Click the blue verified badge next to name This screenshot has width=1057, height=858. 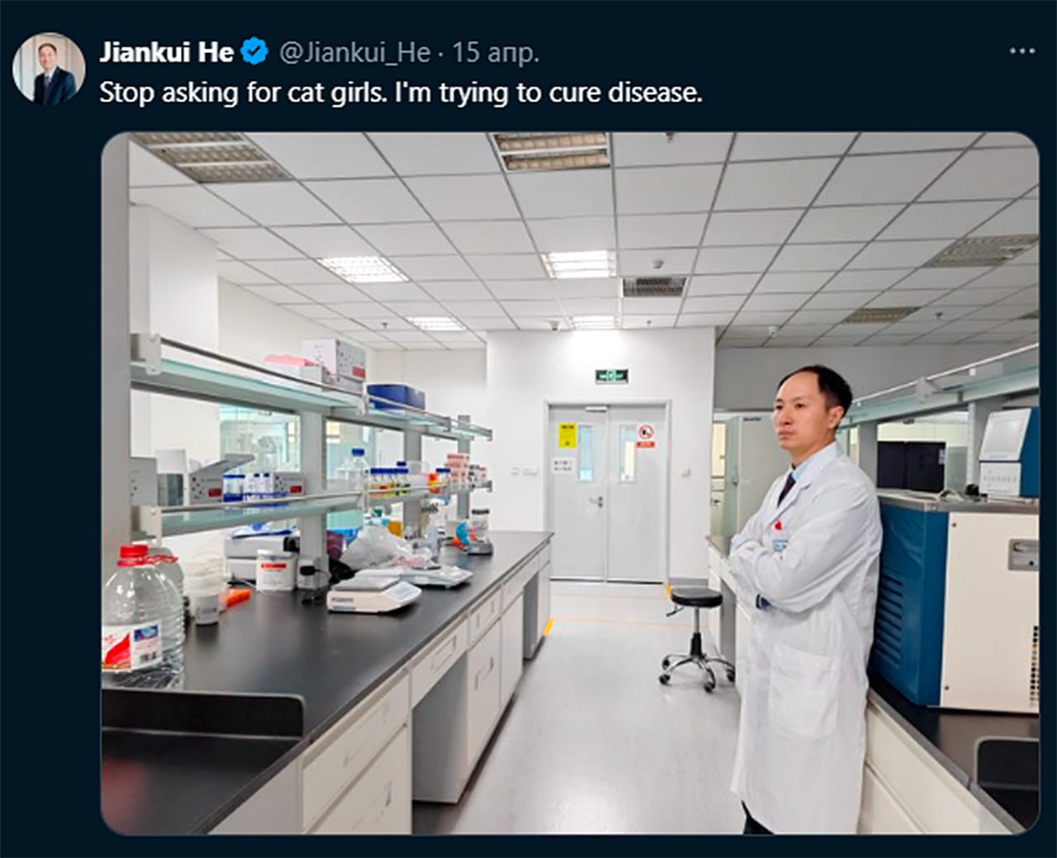click(x=254, y=53)
